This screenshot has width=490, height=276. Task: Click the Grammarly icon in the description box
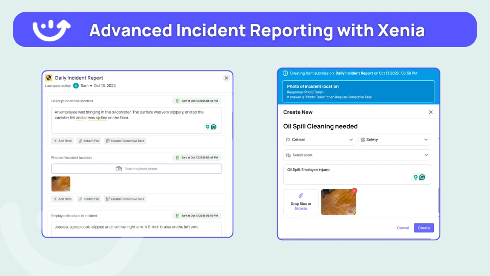pos(214,127)
